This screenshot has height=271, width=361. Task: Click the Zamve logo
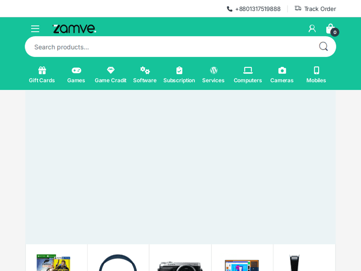point(74,29)
